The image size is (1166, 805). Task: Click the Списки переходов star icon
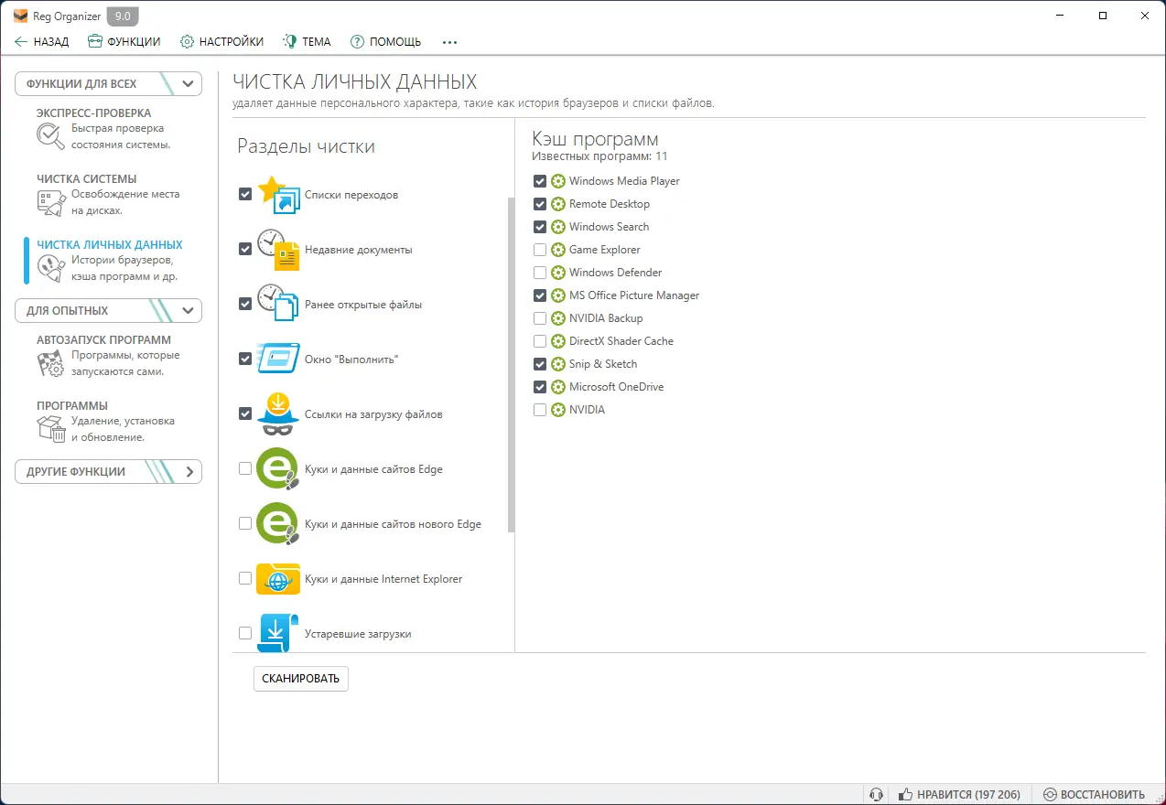(x=278, y=195)
